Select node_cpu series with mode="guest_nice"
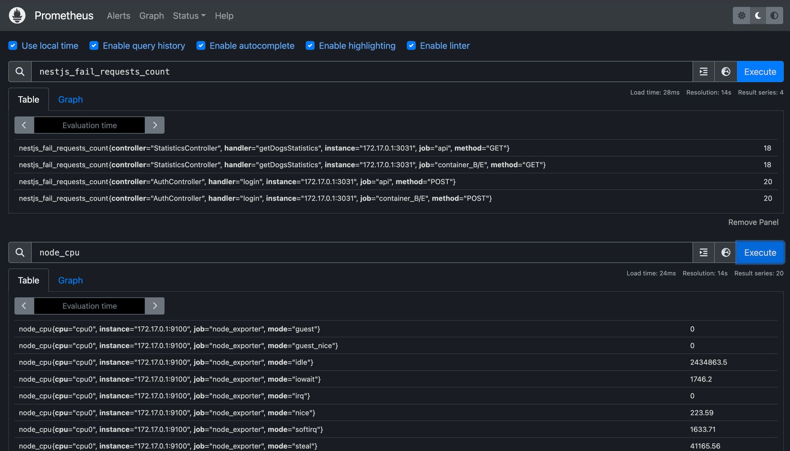The width and height of the screenshot is (790, 451). coord(396,346)
